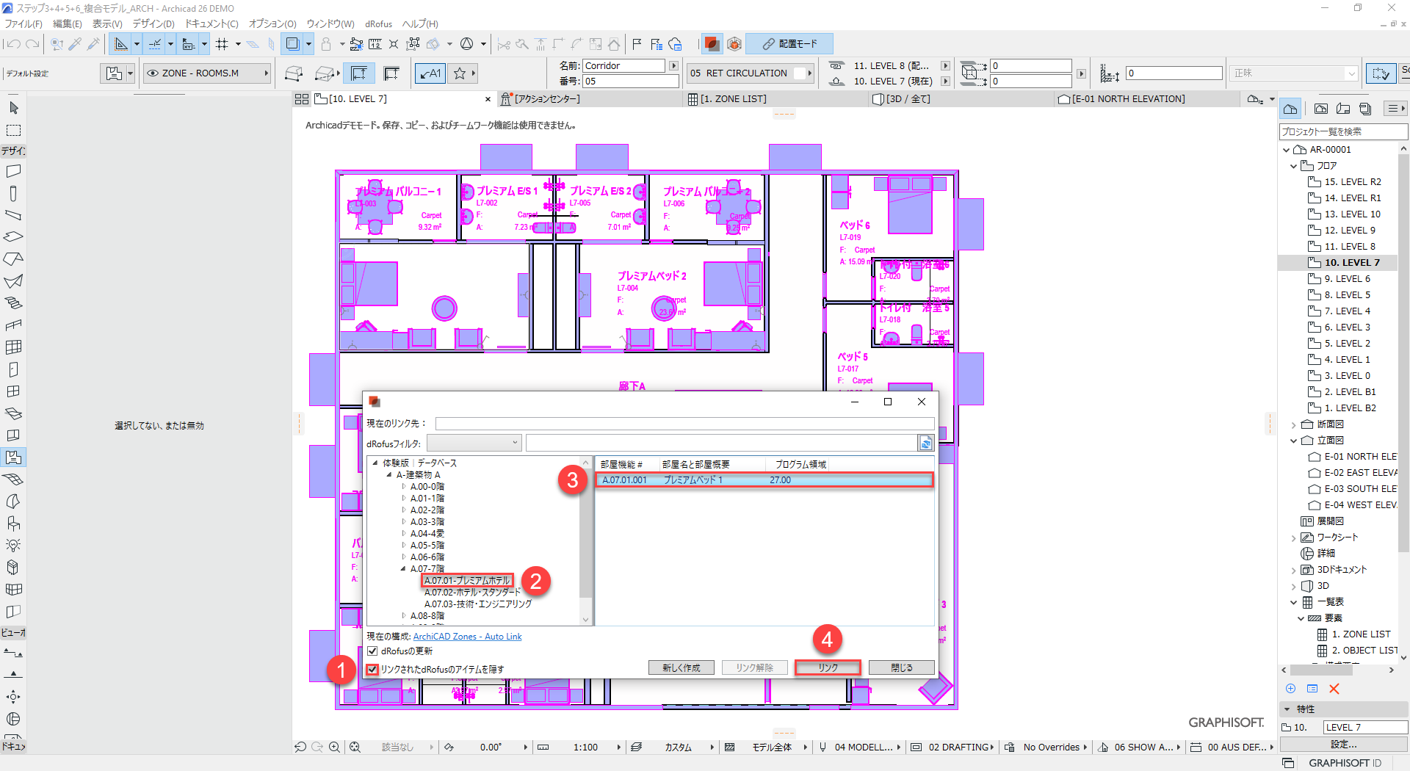Open the Project Map navigator icon

pos(1290,109)
